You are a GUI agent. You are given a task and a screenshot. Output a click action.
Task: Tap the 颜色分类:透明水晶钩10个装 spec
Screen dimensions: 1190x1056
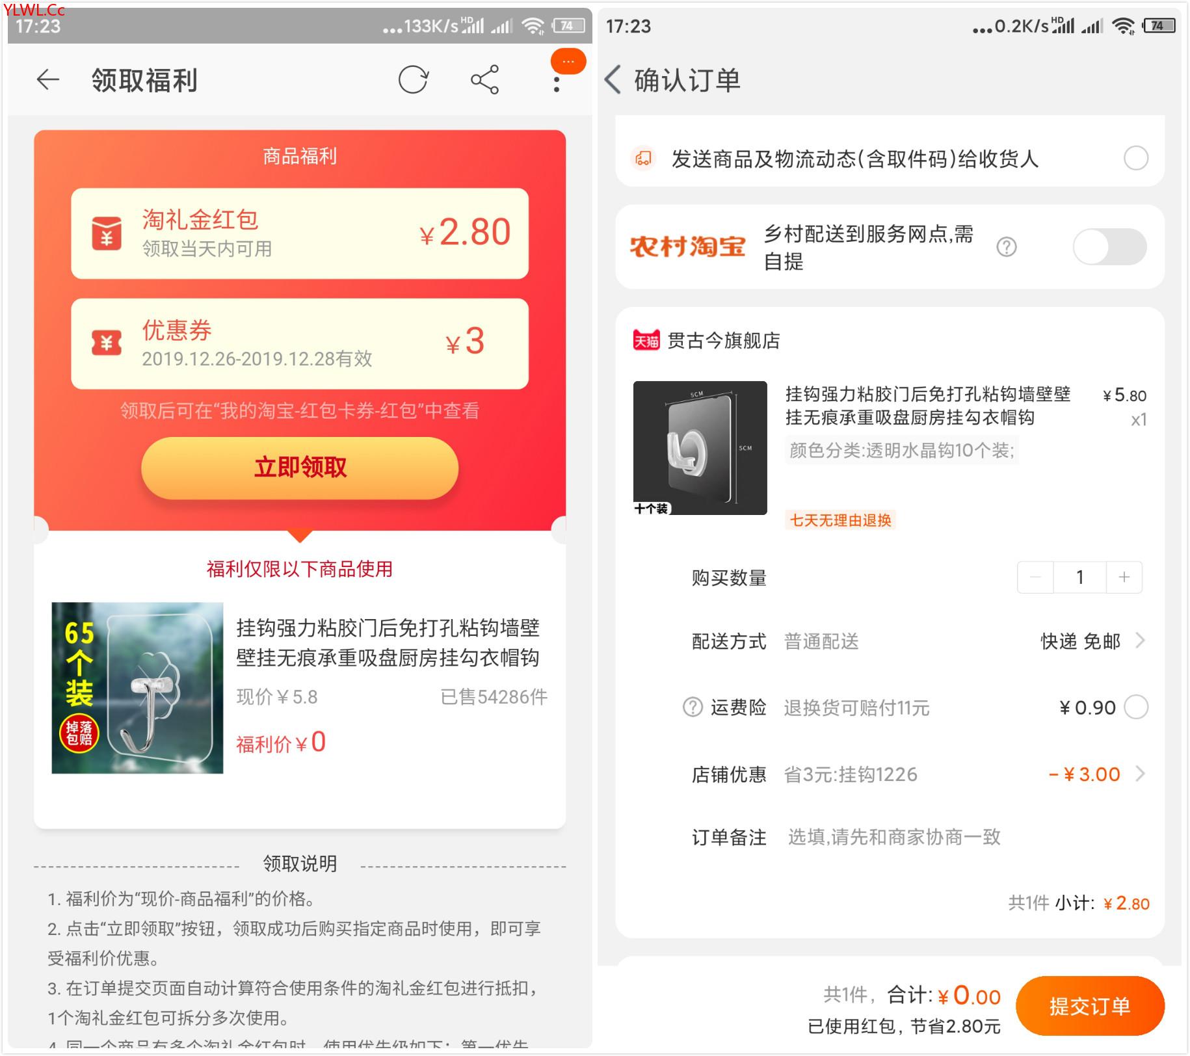(x=902, y=450)
